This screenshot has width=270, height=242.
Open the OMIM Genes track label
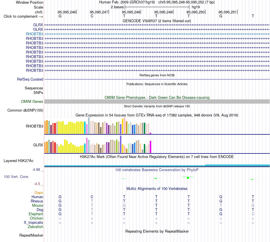pyautogui.click(x=32, y=101)
